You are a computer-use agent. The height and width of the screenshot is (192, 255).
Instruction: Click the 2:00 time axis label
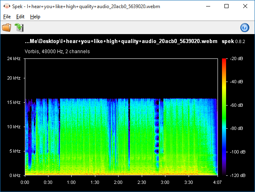118,182
